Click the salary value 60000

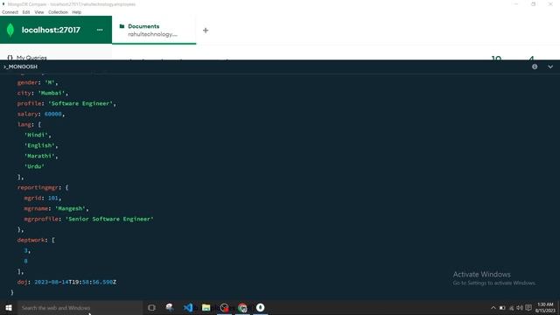tap(52, 114)
